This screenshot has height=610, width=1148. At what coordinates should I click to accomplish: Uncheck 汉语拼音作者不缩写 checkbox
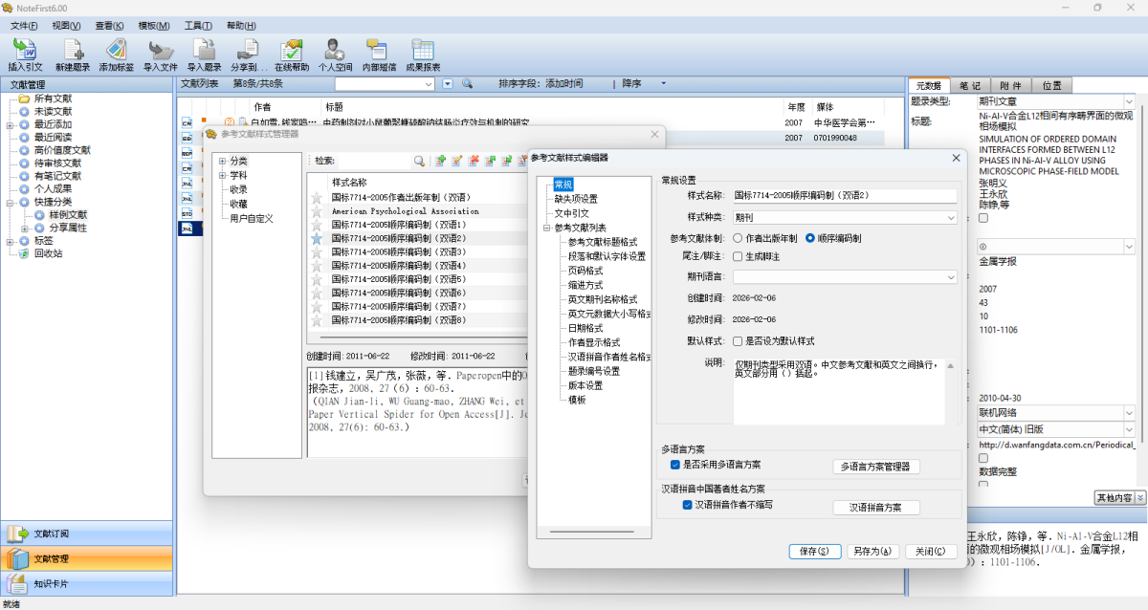coord(687,505)
